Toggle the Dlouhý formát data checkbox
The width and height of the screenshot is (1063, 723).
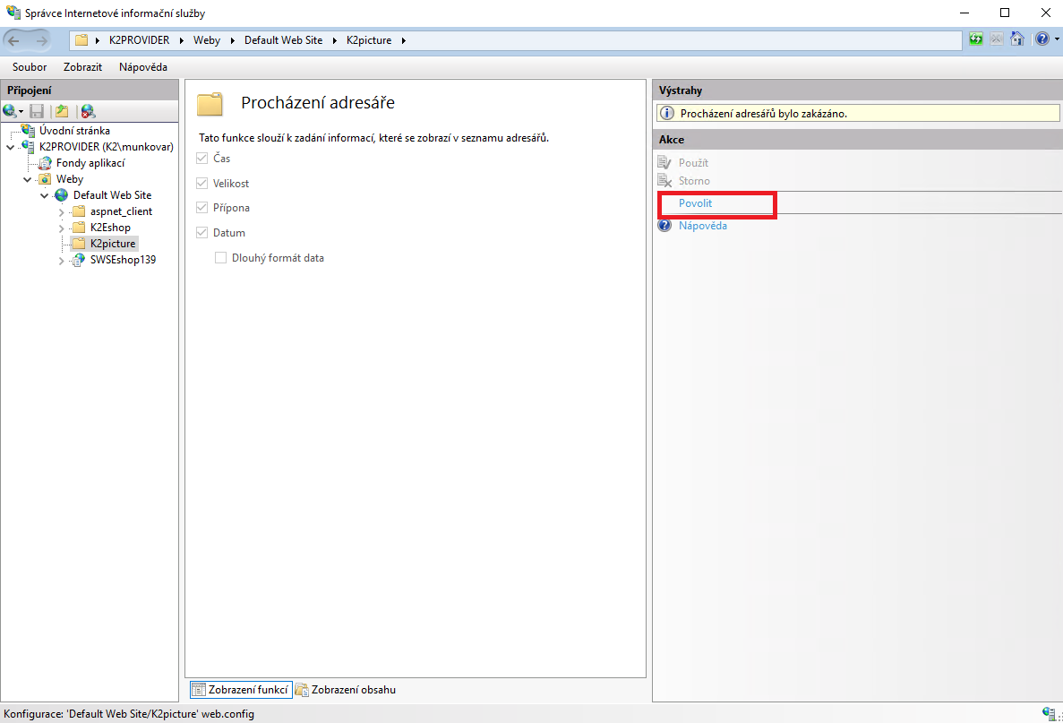click(x=220, y=258)
